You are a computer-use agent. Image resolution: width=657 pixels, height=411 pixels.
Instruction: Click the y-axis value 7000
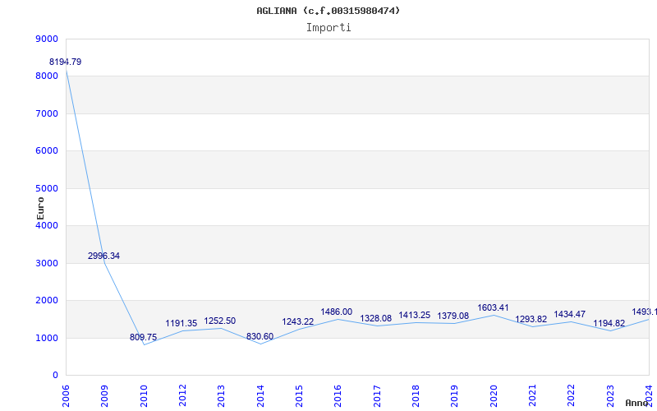(x=47, y=113)
